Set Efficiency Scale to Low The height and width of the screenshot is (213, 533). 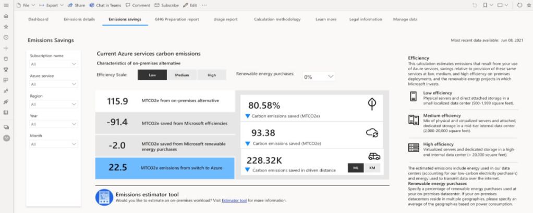[x=152, y=75]
